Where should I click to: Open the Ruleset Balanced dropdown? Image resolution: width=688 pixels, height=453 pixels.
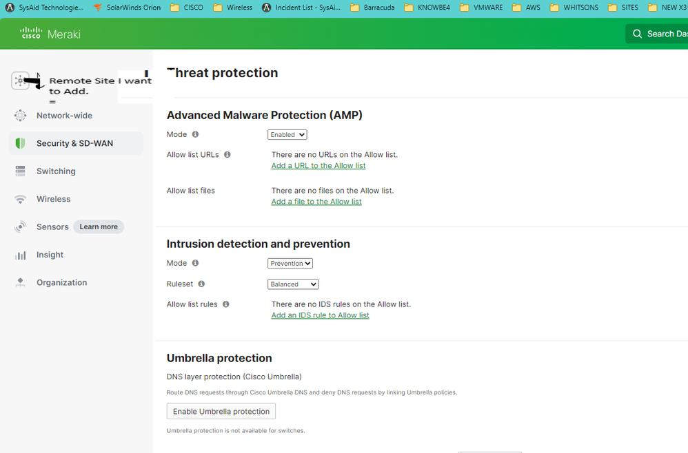coord(292,284)
